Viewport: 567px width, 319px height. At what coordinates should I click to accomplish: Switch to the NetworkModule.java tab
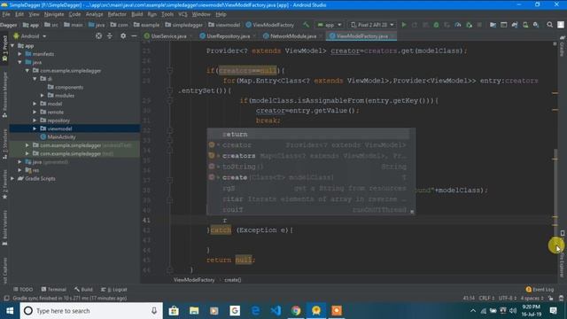293,36
